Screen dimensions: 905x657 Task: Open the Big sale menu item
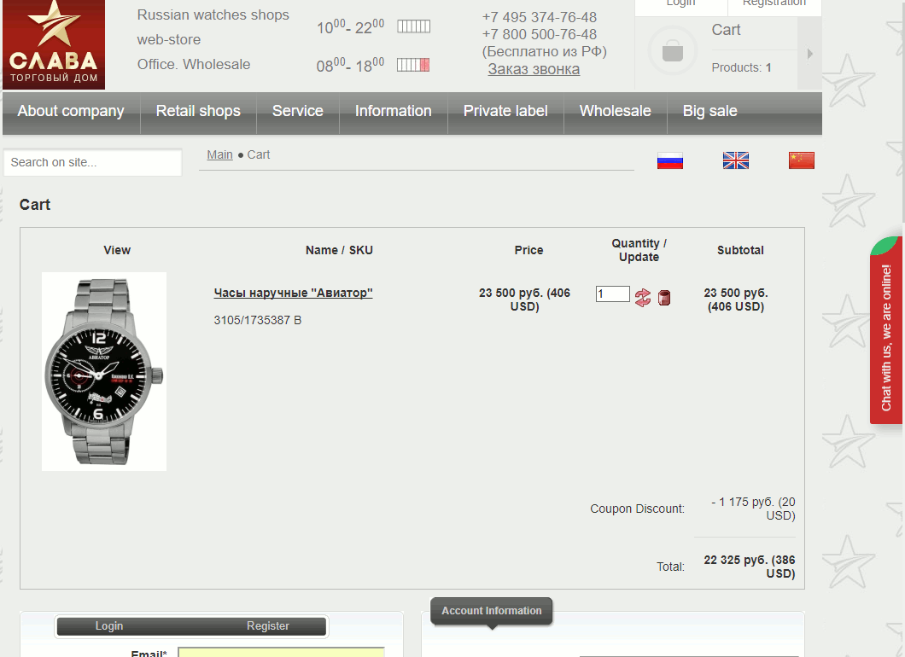click(710, 111)
